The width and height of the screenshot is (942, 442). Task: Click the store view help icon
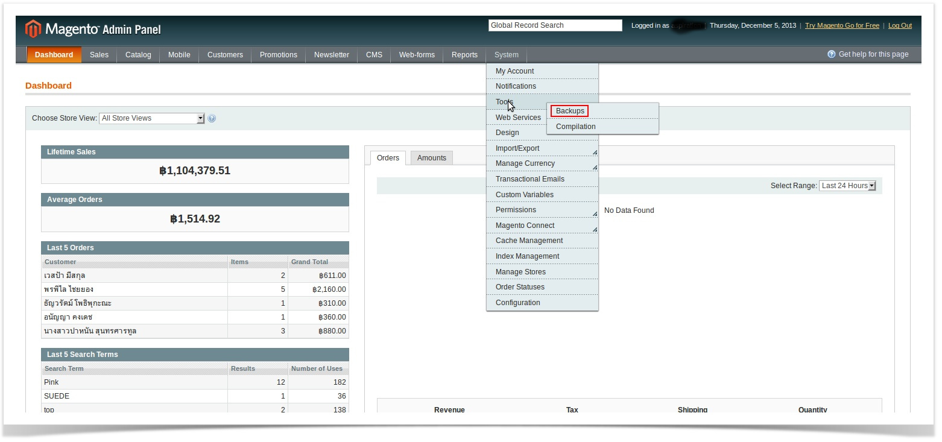coord(212,119)
